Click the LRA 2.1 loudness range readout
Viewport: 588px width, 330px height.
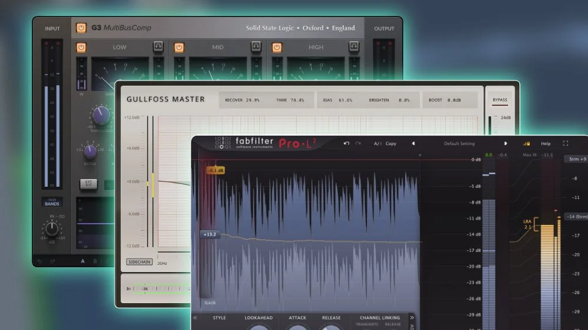click(527, 224)
